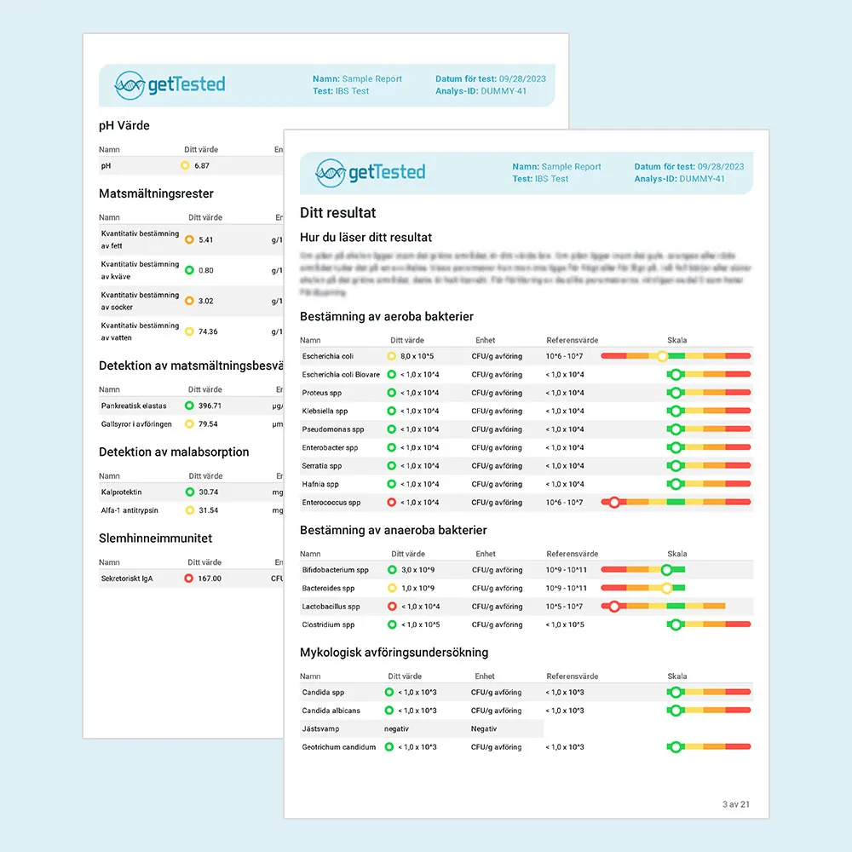
Task: Click the green status circle for Pankreatisk elastas
Action: [x=189, y=406]
